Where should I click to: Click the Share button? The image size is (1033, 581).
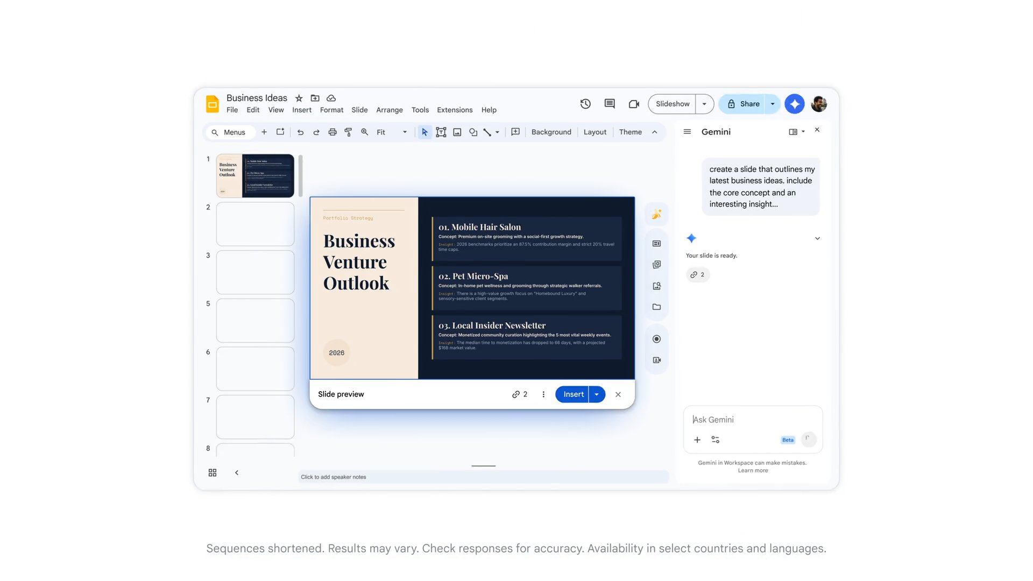click(x=743, y=104)
